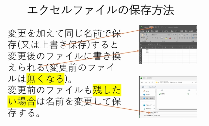Click the yellow fill color bucket icon

(x=166, y=38)
